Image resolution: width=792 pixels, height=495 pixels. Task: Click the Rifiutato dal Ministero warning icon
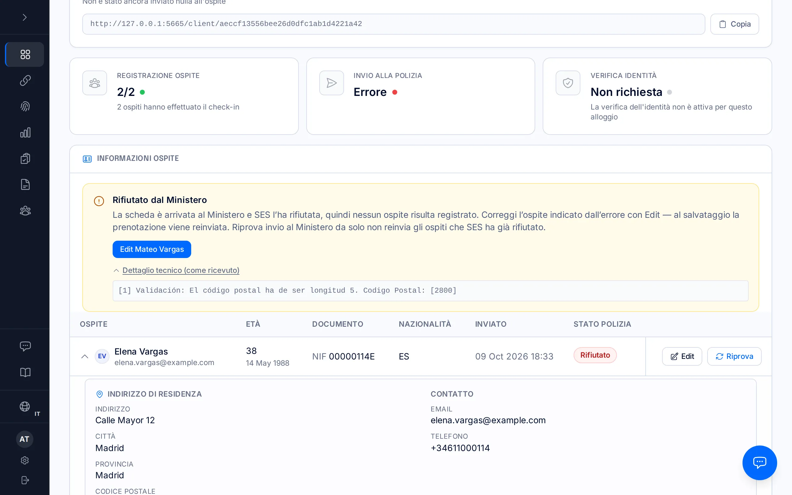coord(99,201)
